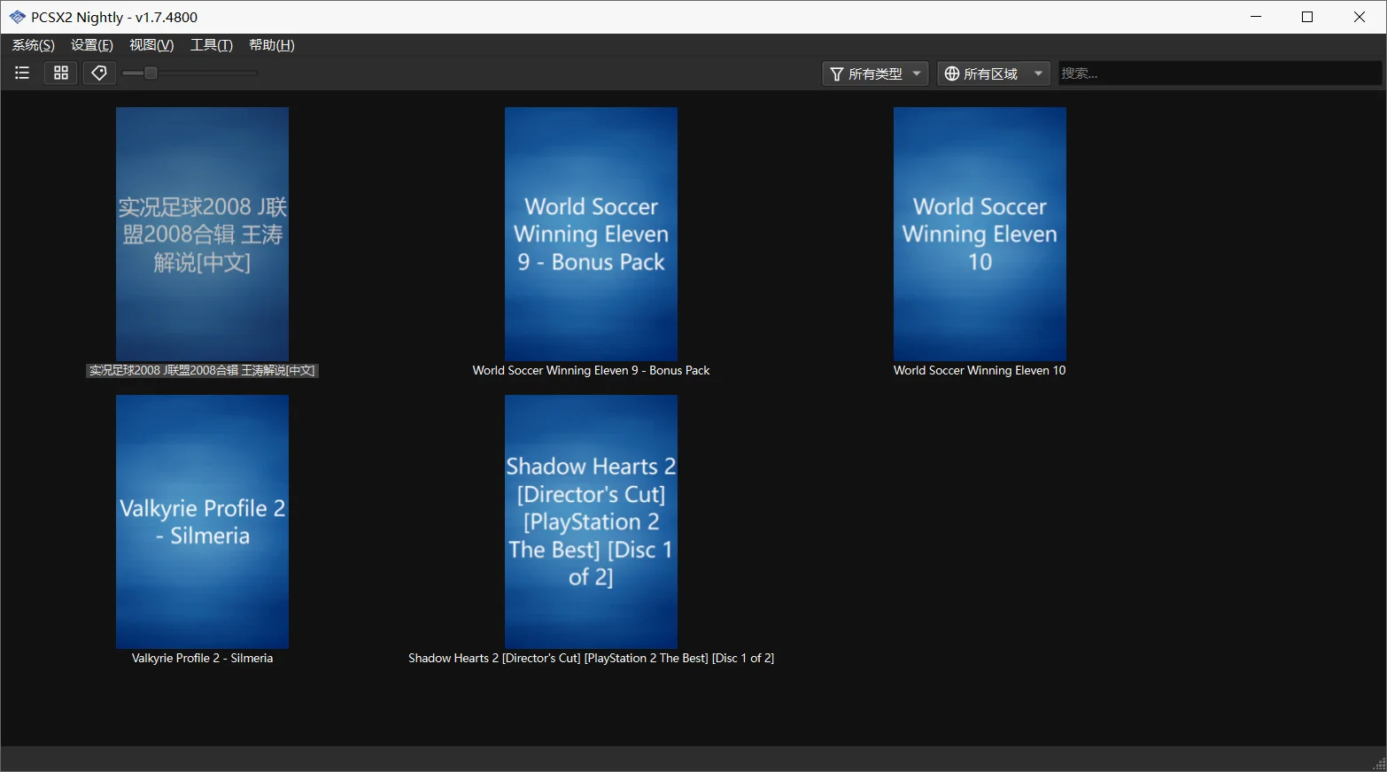Select World Soccer Winning Eleven 10 cover
Image resolution: width=1387 pixels, height=772 pixels.
pyautogui.click(x=980, y=234)
